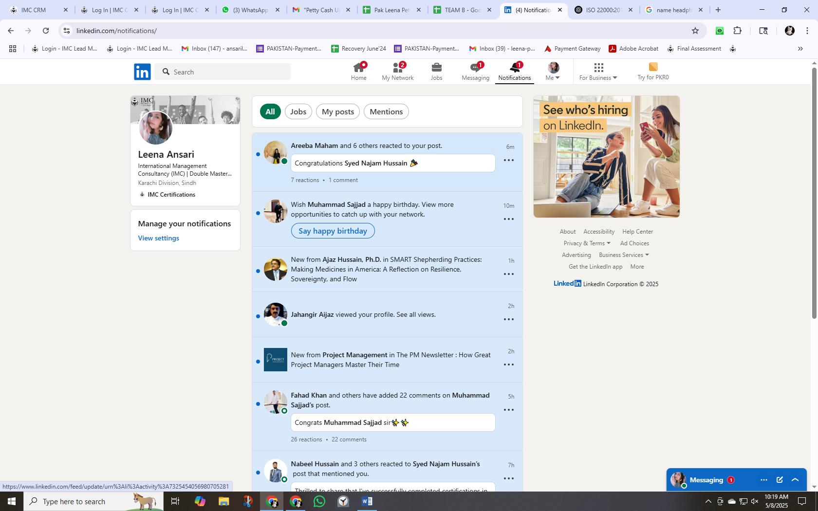The width and height of the screenshot is (818, 511).
Task: Expand the Me profile dropdown
Action: tap(553, 72)
